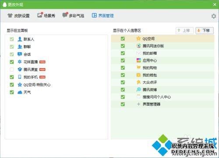Click the 多彩气泡 bubble icon

coord(65,15)
